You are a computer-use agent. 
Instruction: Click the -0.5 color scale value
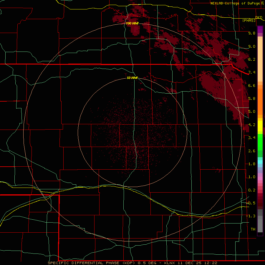(251, 203)
